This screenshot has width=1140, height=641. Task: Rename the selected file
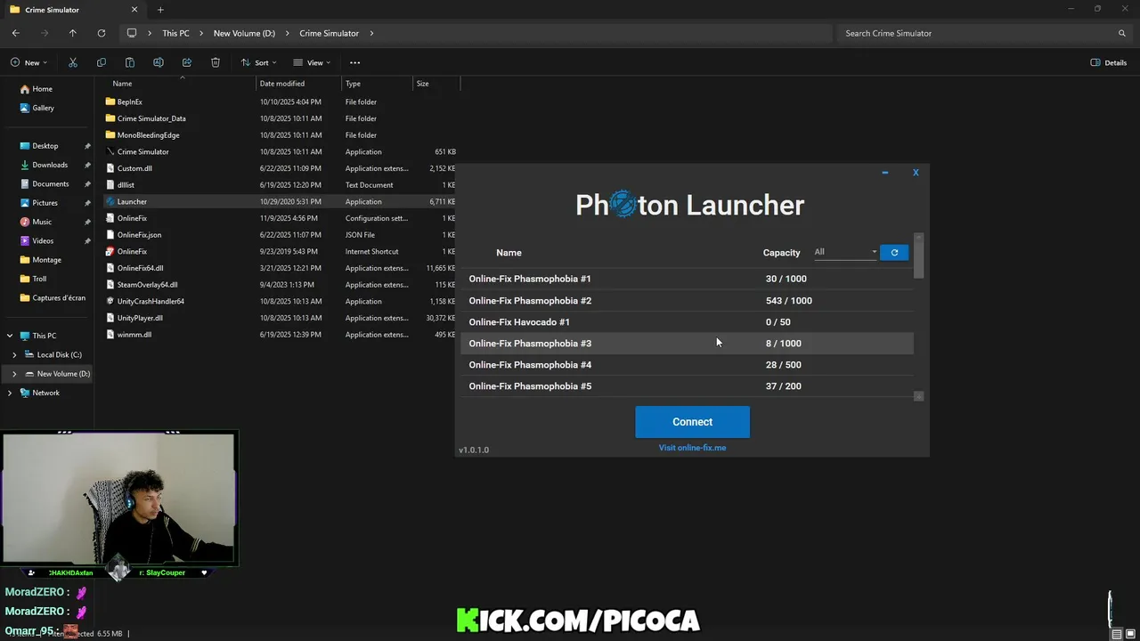tap(159, 62)
